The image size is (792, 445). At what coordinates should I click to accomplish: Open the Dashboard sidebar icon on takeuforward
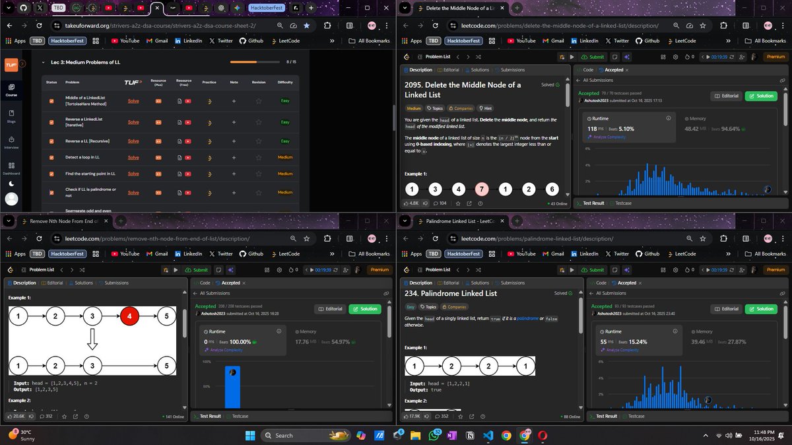click(x=11, y=168)
